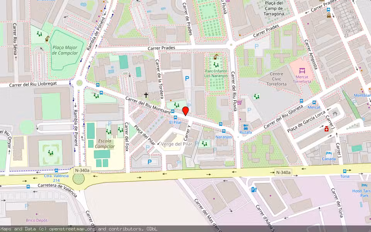Click the red location marker pin
371x232 pixels.
coord(185,111)
